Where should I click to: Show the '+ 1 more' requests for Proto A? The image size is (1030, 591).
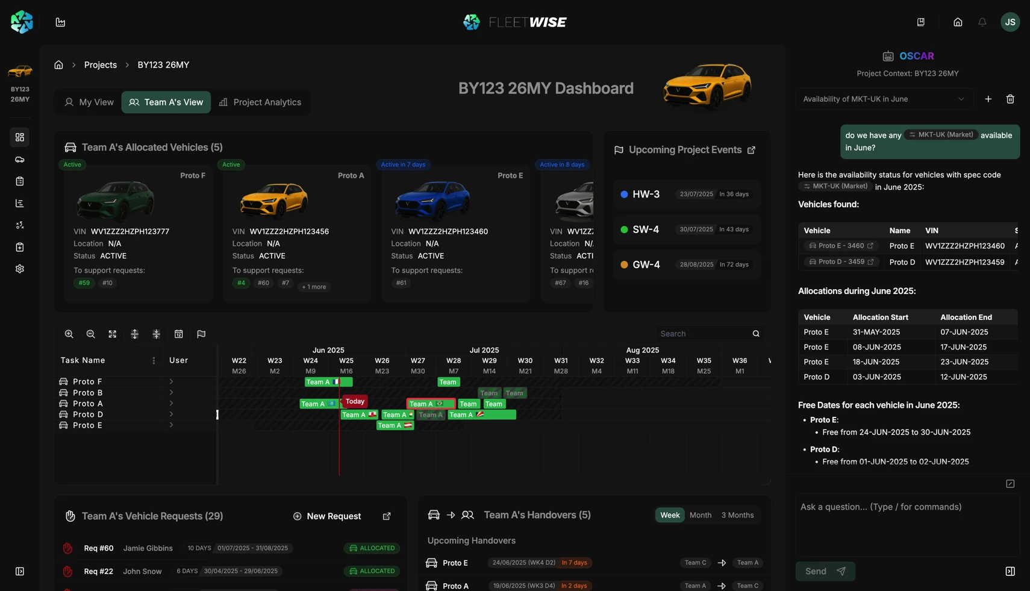click(314, 287)
